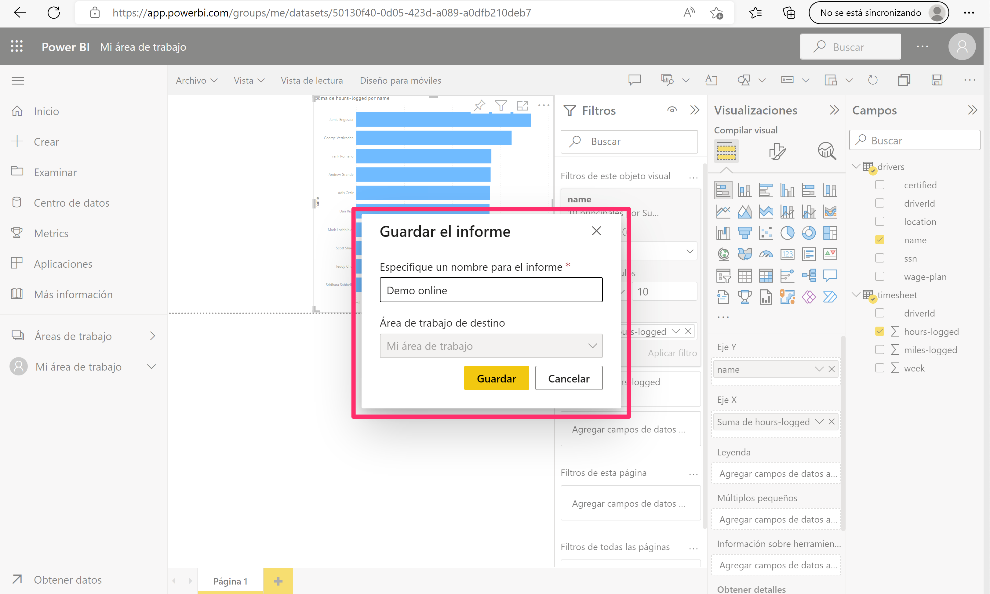Collapse the left navigation hamburger menu
The width and height of the screenshot is (990, 594).
pos(18,81)
